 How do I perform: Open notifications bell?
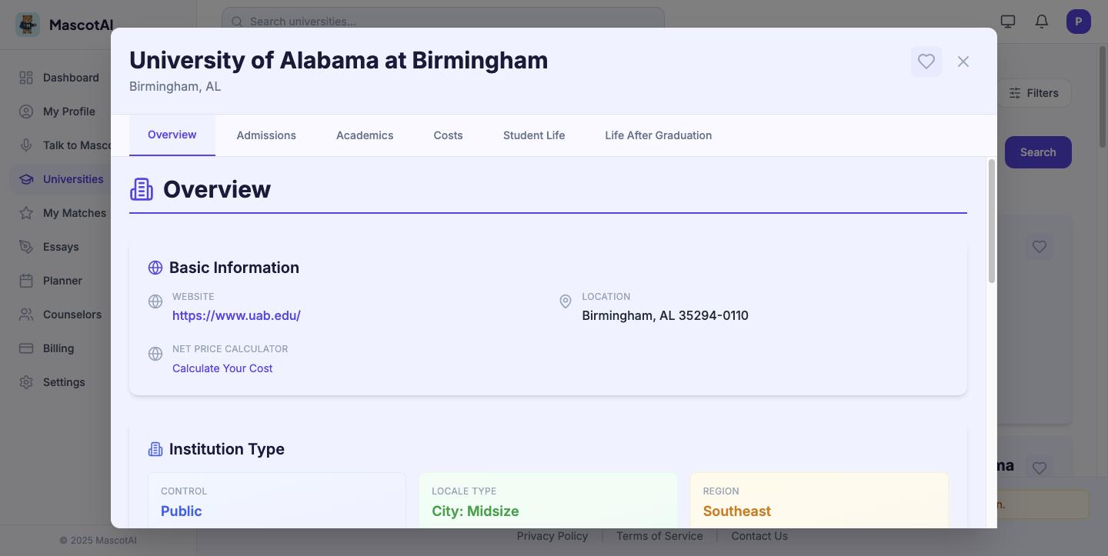(x=1042, y=22)
